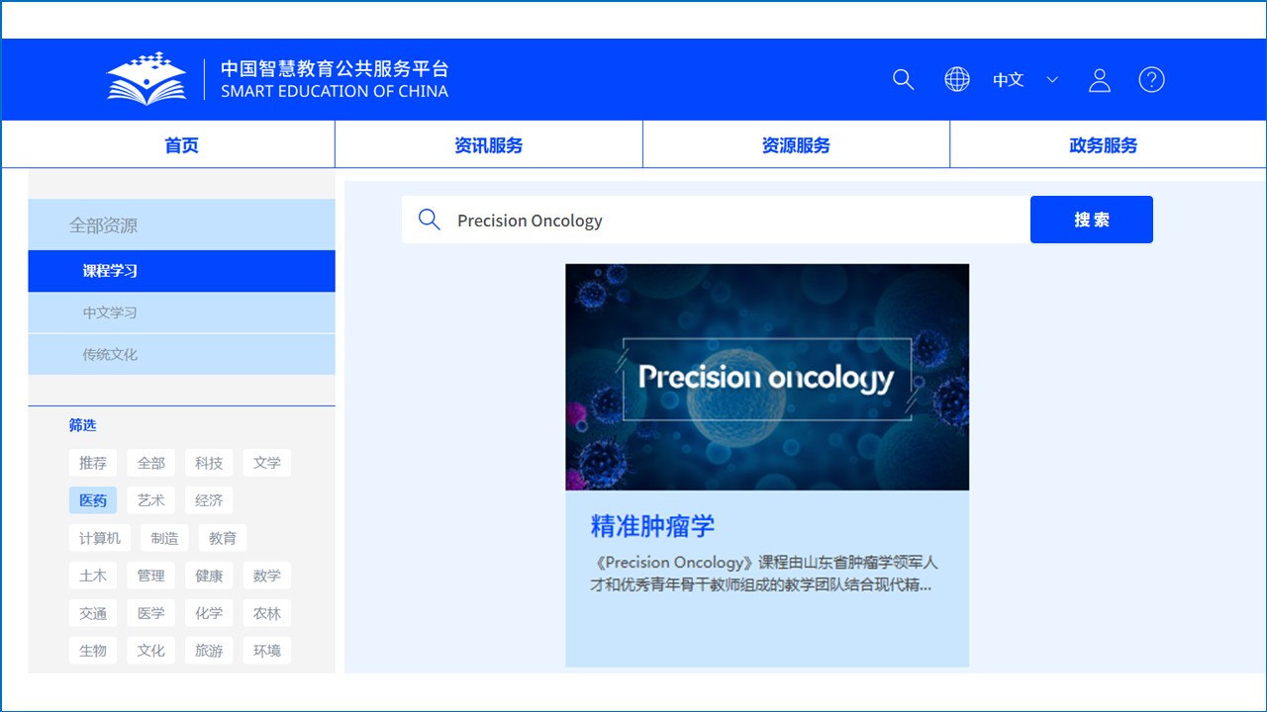This screenshot has width=1267, height=712.
Task: Click the search magnifier icon in header
Action: pyautogui.click(x=903, y=80)
